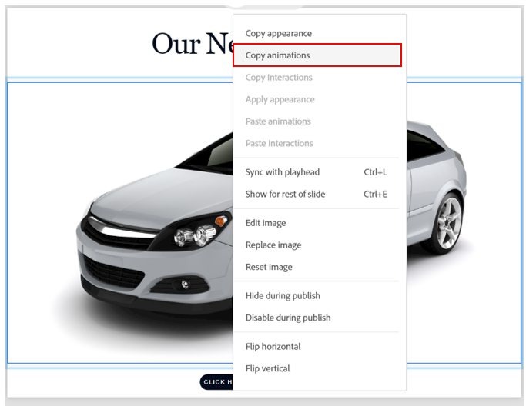
Task: Choose Copy appearance from context menu
Action: tap(278, 34)
